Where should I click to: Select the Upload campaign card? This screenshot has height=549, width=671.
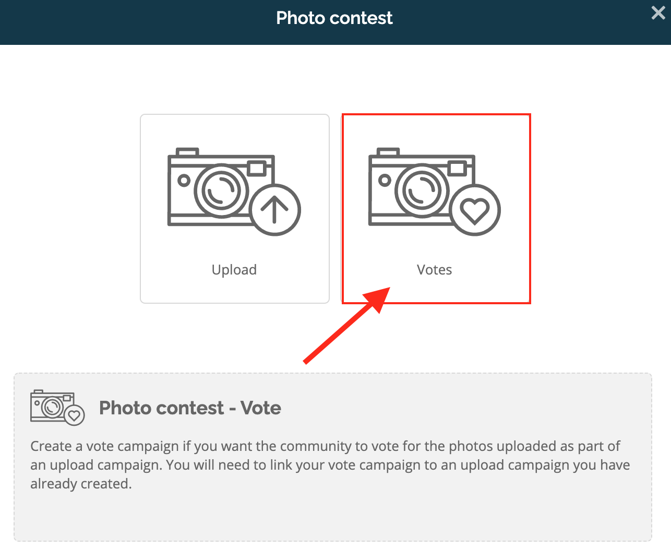[235, 209]
